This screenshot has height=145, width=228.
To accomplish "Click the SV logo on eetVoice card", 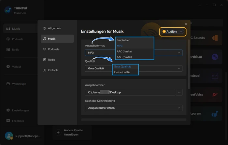I will coord(215,95).
